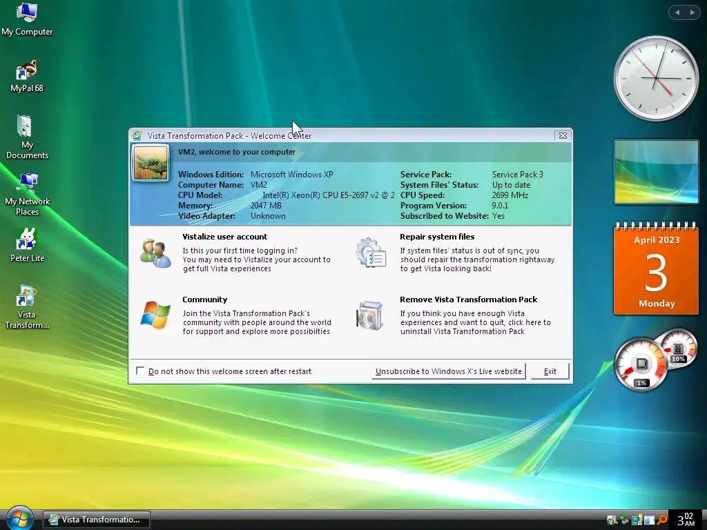
Task: Click the Community Windows flag icon
Action: point(155,315)
